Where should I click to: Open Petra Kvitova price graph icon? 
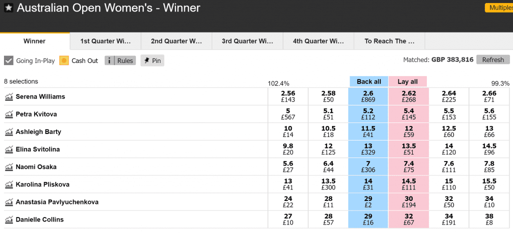pyautogui.click(x=9, y=114)
